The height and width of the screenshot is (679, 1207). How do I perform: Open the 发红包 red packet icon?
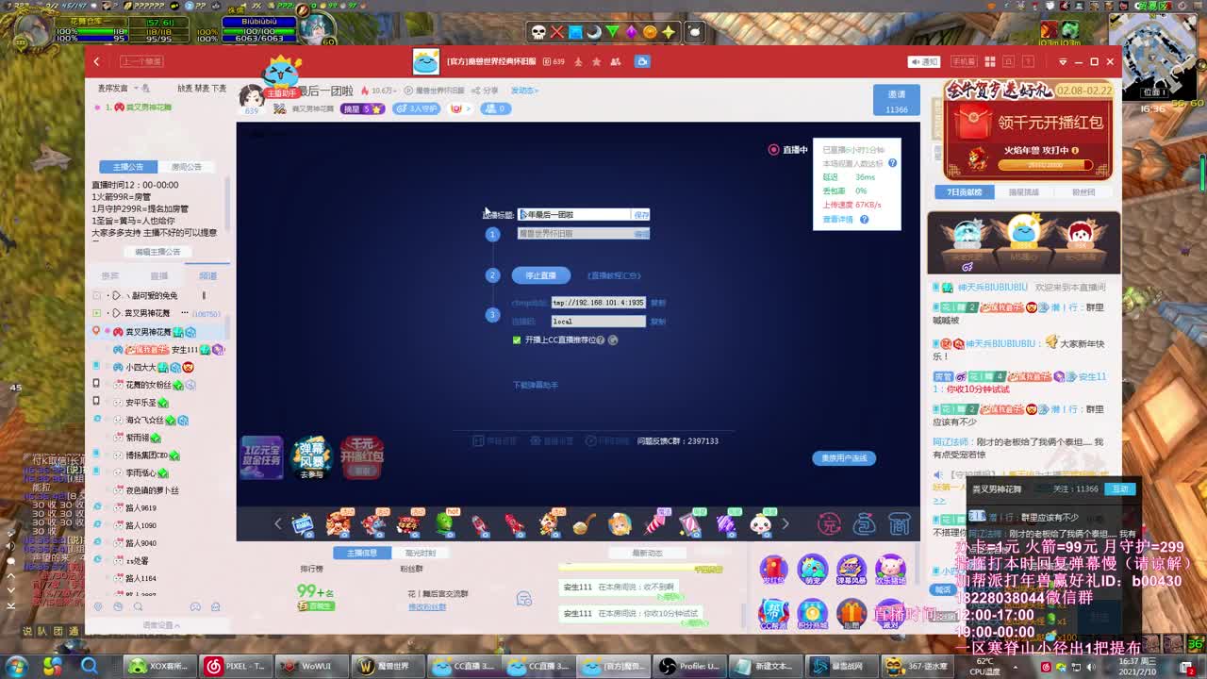click(x=773, y=569)
